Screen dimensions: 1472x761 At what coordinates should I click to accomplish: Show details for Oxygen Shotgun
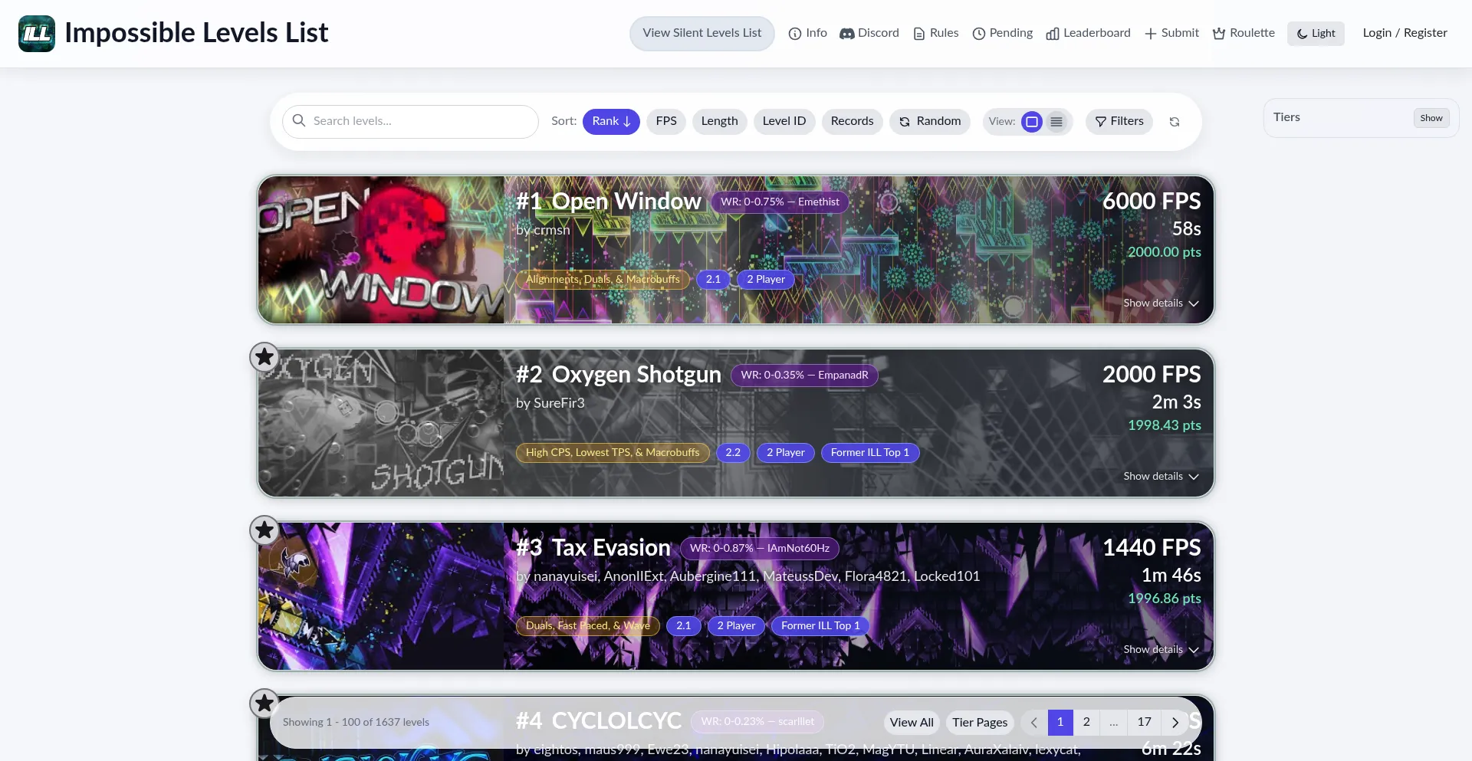click(x=1161, y=477)
